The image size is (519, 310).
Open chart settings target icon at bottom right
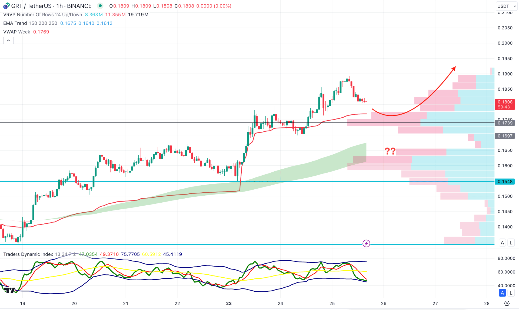(x=507, y=304)
